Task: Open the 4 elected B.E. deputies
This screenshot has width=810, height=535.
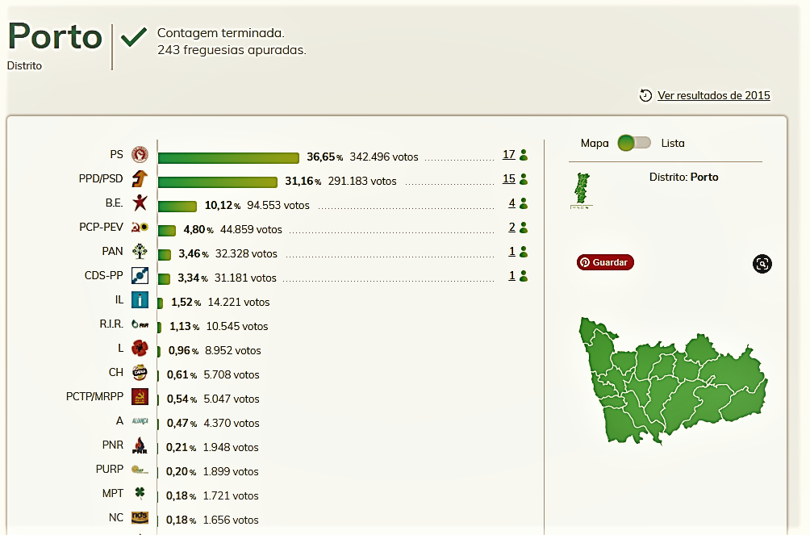Action: coord(511,203)
